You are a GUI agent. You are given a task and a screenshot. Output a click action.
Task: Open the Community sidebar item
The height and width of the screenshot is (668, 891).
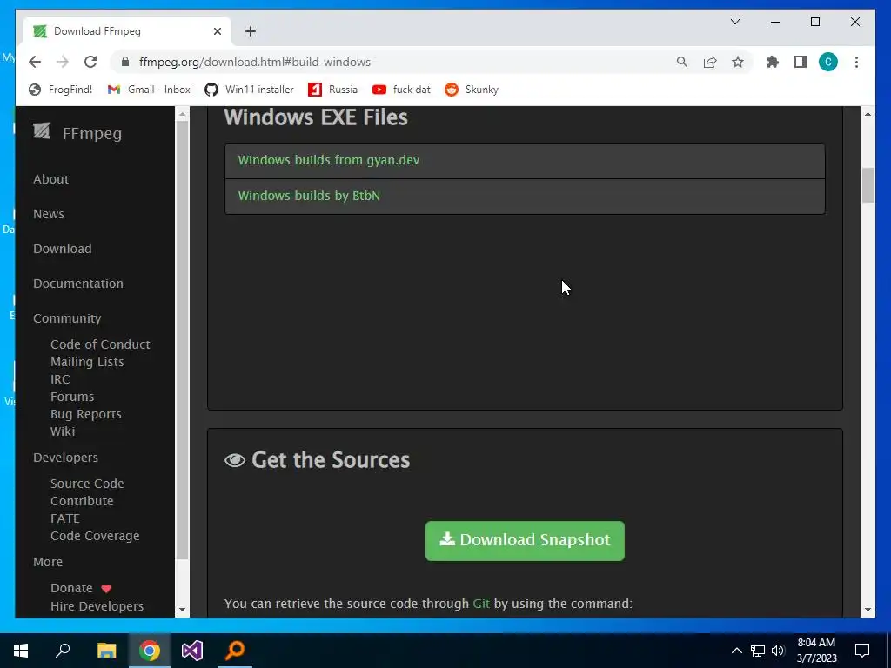click(67, 318)
